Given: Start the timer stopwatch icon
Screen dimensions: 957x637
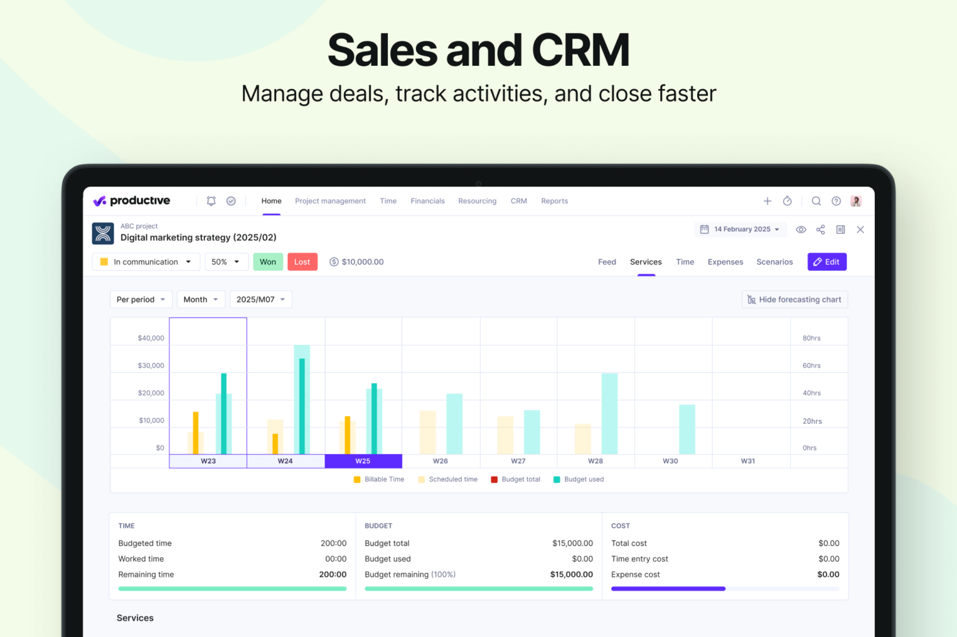Looking at the screenshot, I should tap(787, 201).
